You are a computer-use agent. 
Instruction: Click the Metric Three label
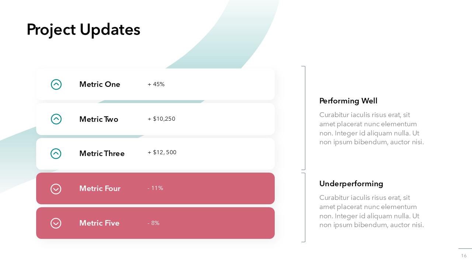102,153
